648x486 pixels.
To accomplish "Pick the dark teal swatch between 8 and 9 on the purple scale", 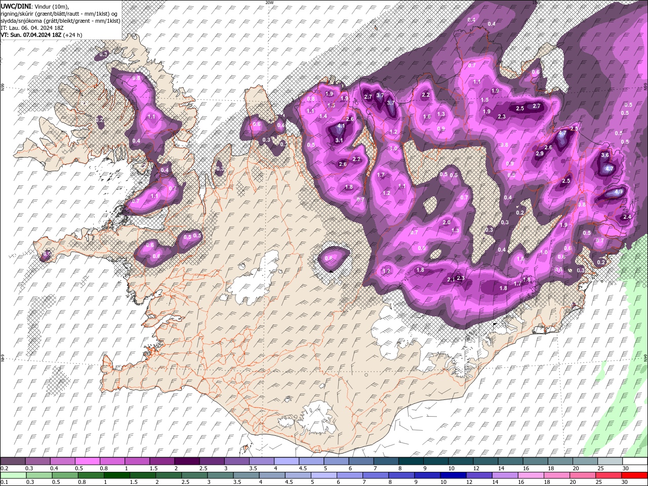I will coord(410,461).
